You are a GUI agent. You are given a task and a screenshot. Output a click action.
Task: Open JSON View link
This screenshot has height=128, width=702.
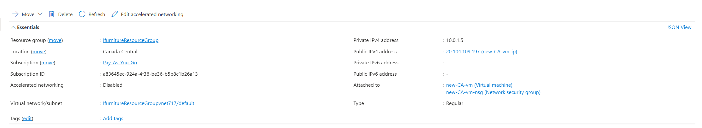[679, 27]
